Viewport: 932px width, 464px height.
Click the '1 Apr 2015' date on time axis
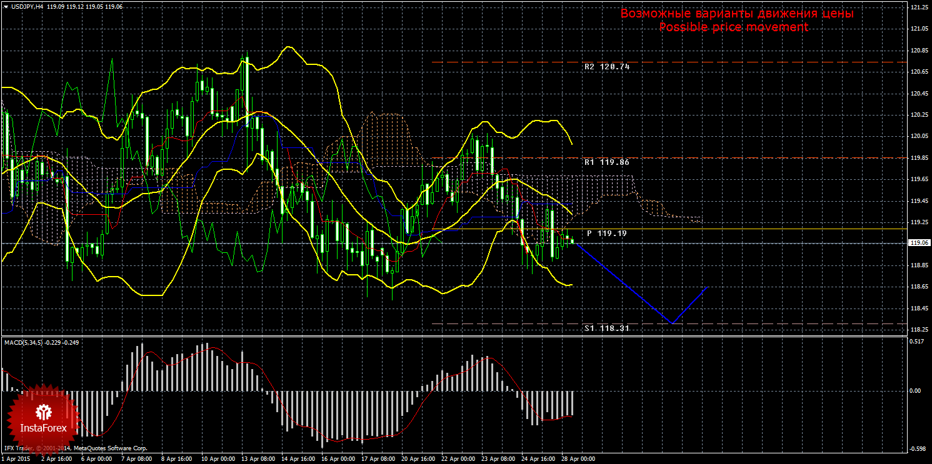16,459
